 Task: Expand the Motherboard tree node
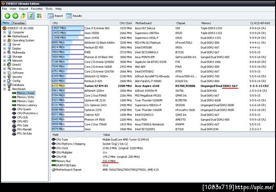point(5,36)
